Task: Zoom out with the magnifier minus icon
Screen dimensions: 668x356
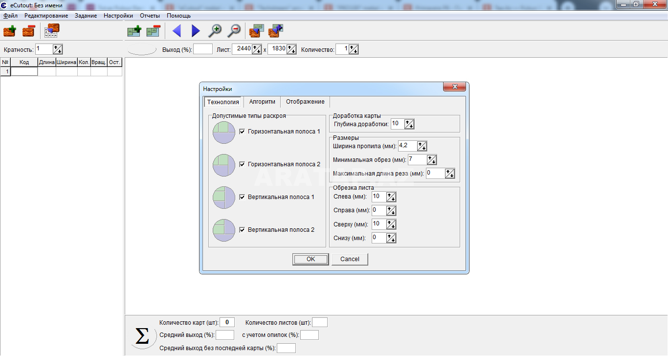Action: [x=234, y=31]
